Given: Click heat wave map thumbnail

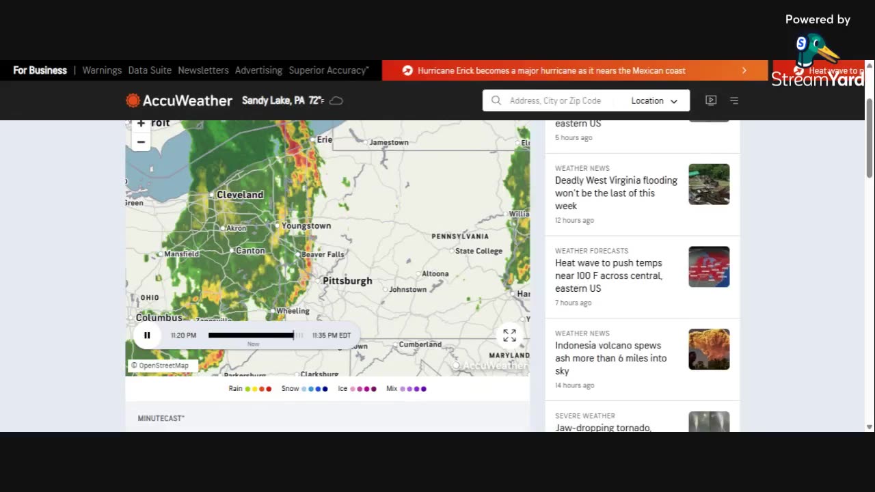Looking at the screenshot, I should [709, 266].
